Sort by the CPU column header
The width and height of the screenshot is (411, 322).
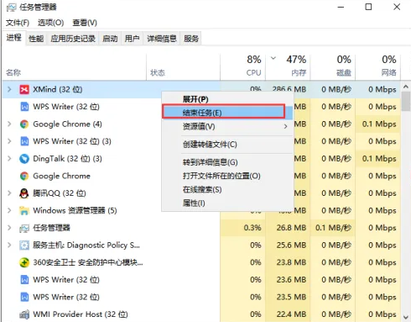tap(243, 66)
